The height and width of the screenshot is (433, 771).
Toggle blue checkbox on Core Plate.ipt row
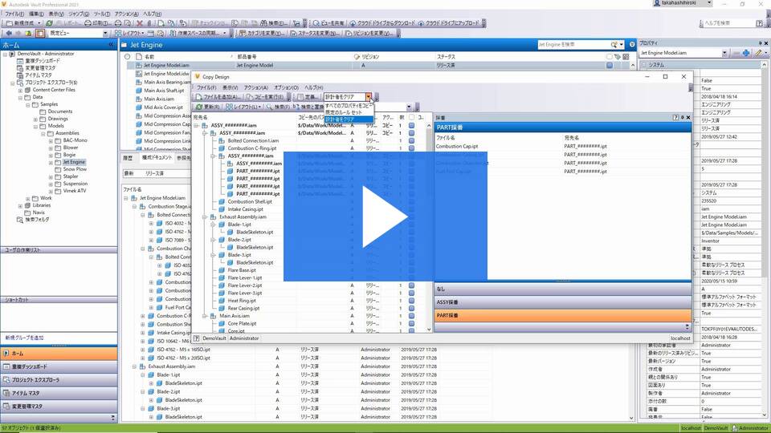pyautogui.click(x=411, y=323)
